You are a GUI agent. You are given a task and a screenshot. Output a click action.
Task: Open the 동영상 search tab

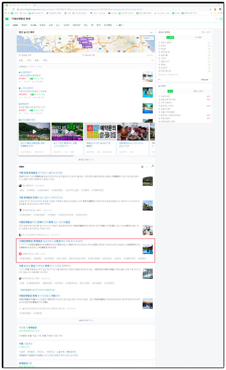(x=42, y=25)
